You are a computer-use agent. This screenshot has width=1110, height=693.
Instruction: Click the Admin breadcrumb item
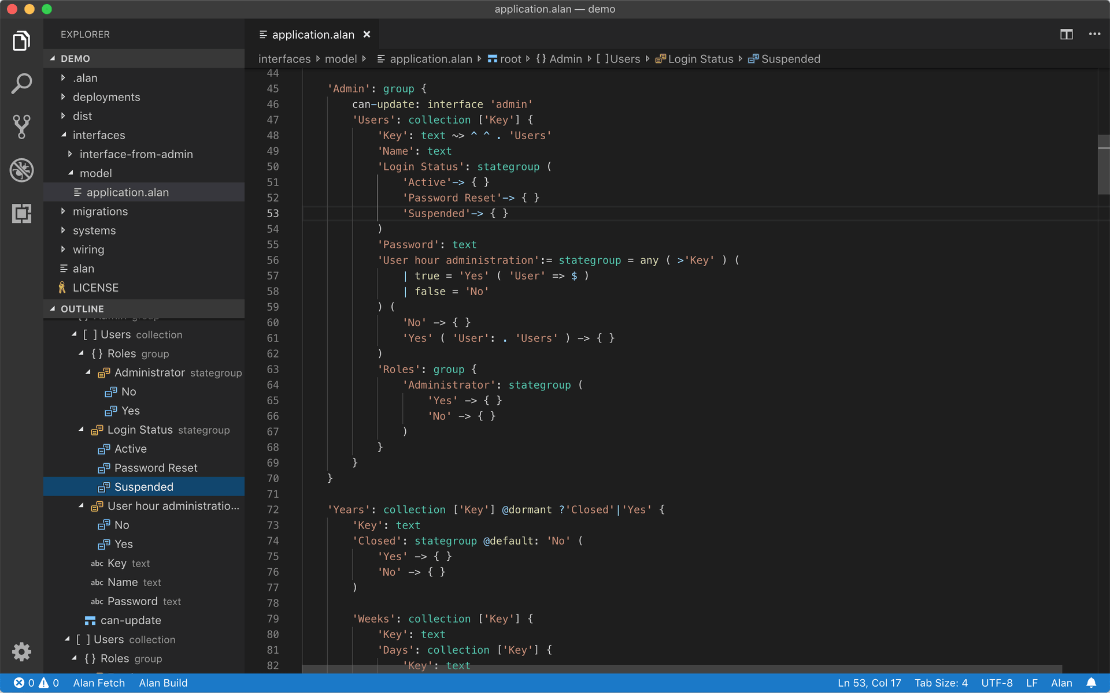[x=565, y=59]
